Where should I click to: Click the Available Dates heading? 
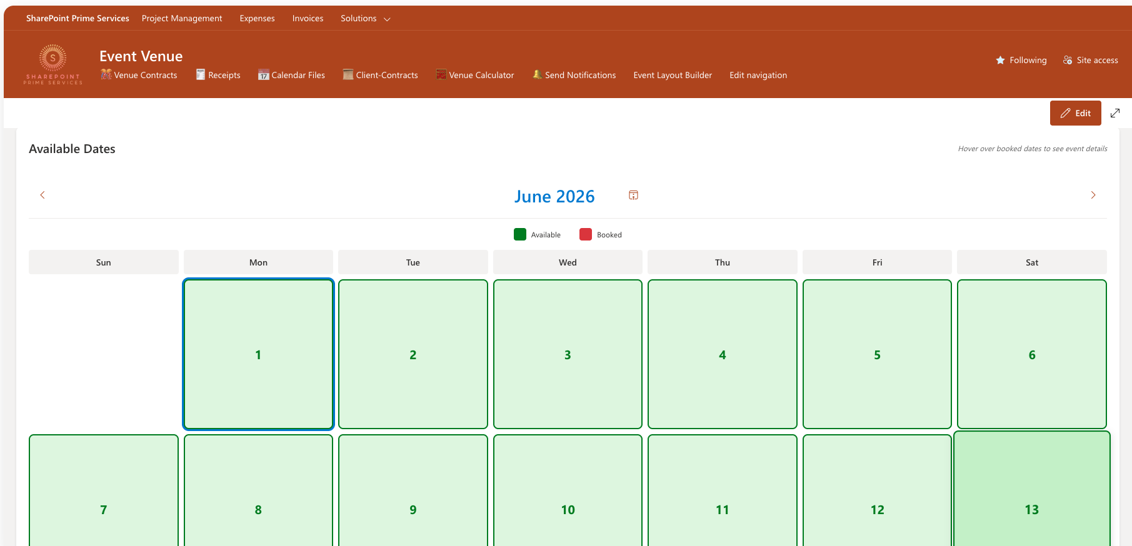click(72, 149)
